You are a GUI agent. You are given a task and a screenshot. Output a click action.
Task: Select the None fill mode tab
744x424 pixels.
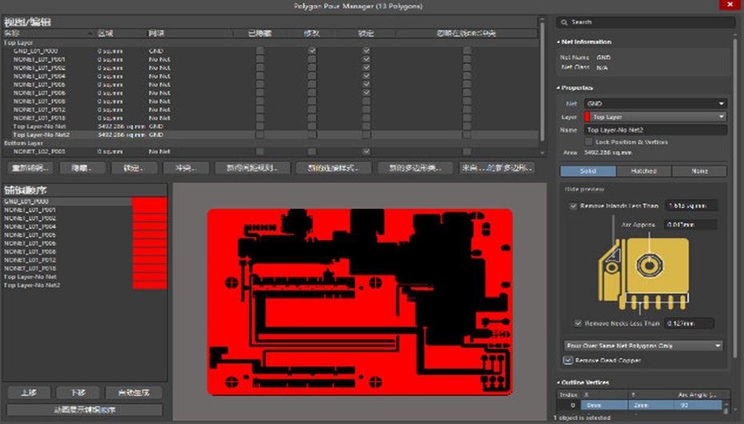pos(699,170)
